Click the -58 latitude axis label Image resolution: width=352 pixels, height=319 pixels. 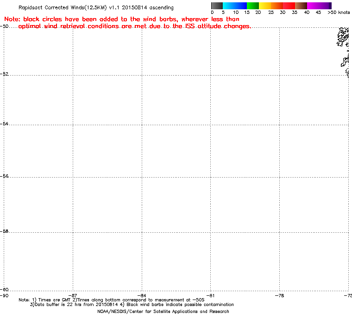click(x=4, y=231)
